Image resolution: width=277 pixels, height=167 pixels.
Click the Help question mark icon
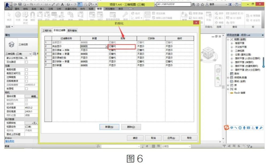[237, 5]
